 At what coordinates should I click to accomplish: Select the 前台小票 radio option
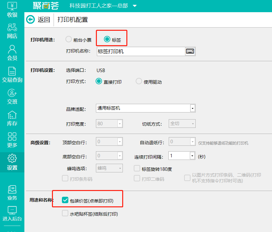click(69, 39)
